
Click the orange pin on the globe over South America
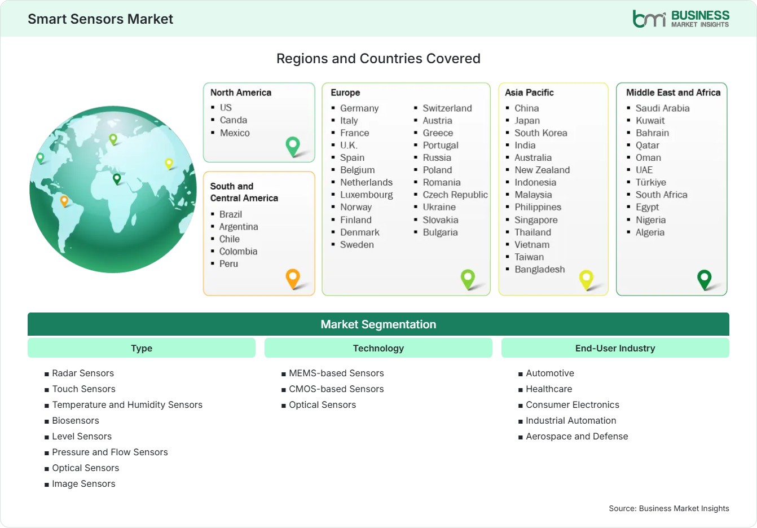pyautogui.click(x=64, y=201)
